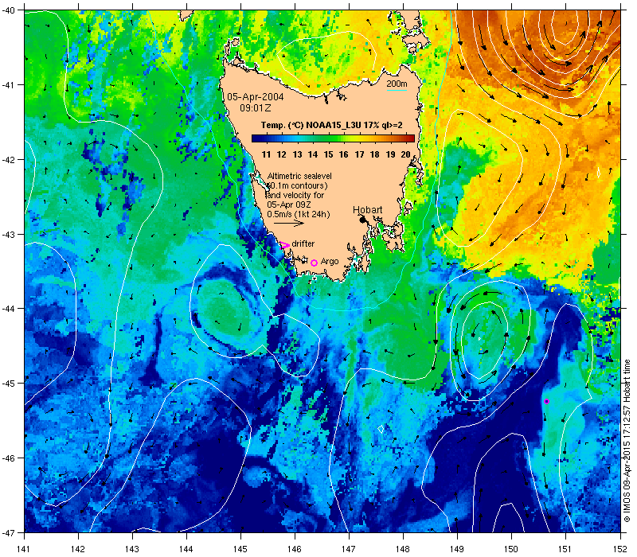The image size is (637, 557).
Task: Click the 'drifter' legend label
Action: [x=303, y=243]
